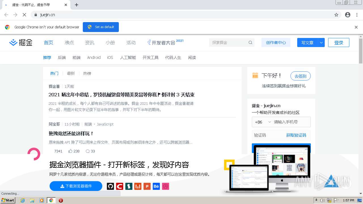Open the Chrome three-dot menu

pos(357,15)
